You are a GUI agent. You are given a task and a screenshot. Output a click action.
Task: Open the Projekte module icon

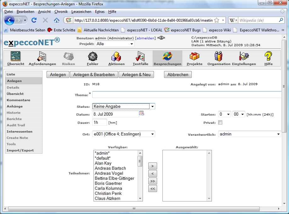click(x=194, y=57)
